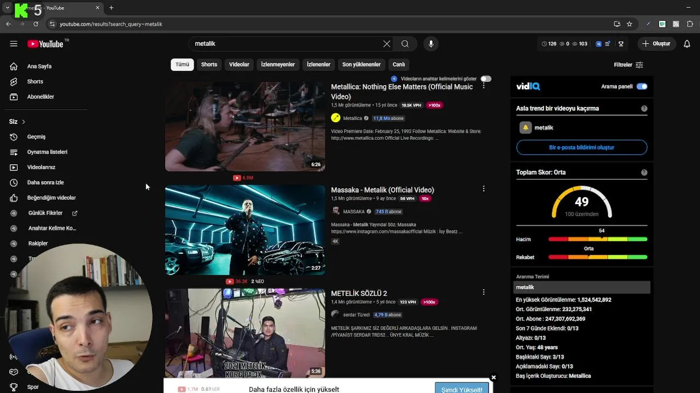Open options menu for METELİK SÖZLÜ 2
The width and height of the screenshot is (700, 393).
pos(483,292)
